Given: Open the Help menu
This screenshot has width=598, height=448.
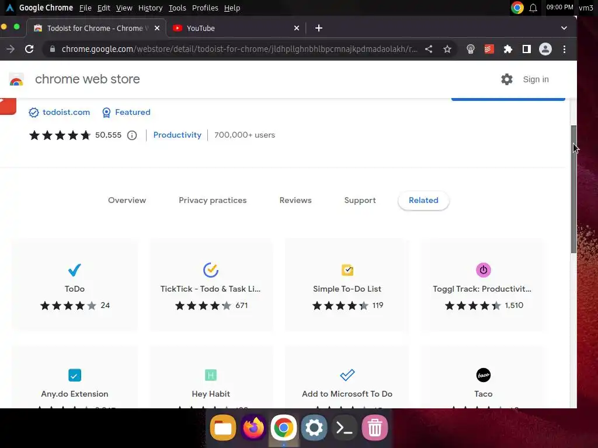Looking at the screenshot, I should click(232, 8).
